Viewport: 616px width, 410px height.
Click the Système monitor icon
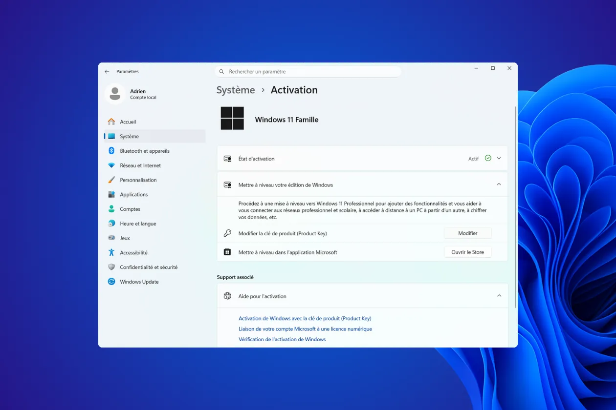111,136
